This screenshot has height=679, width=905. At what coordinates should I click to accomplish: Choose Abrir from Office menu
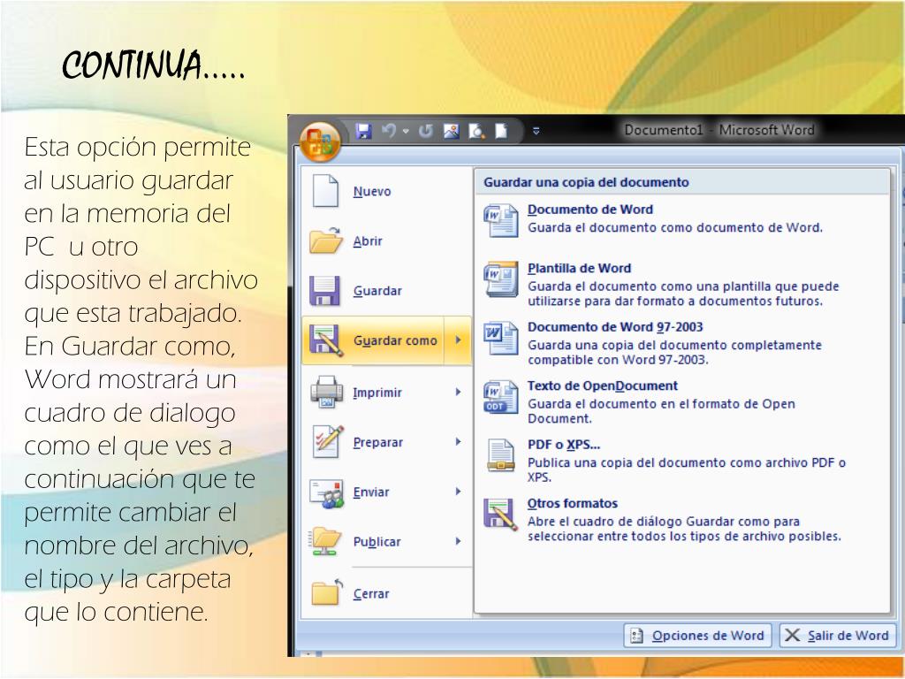386,241
